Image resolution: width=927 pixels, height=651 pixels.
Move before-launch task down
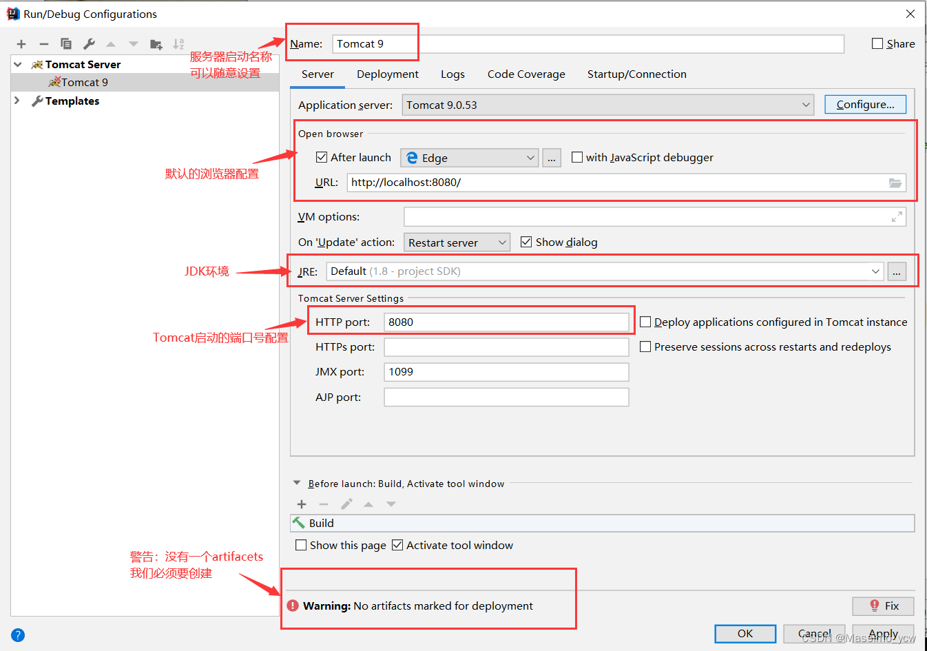tap(391, 504)
